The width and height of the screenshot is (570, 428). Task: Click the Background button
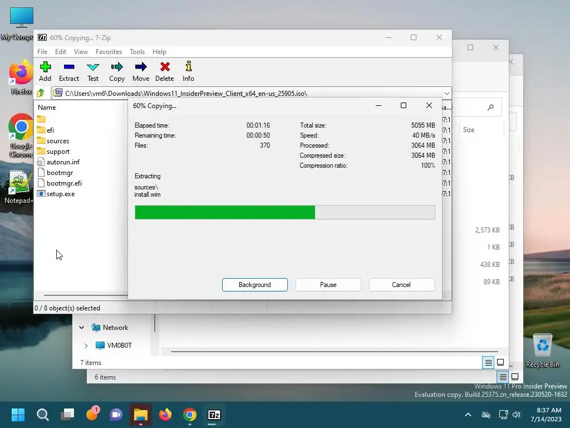click(255, 285)
